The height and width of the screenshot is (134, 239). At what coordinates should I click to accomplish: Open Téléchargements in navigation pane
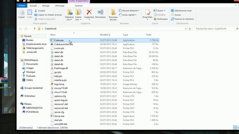coord(35,48)
